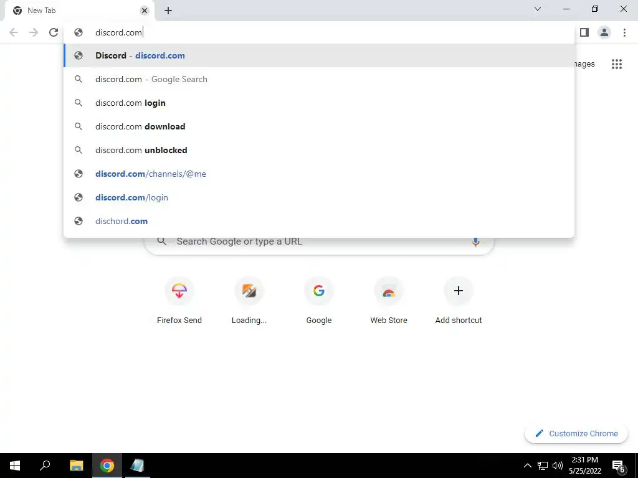The width and height of the screenshot is (638, 478).
Task: Open File Explorer from the taskbar
Action: (x=76, y=466)
